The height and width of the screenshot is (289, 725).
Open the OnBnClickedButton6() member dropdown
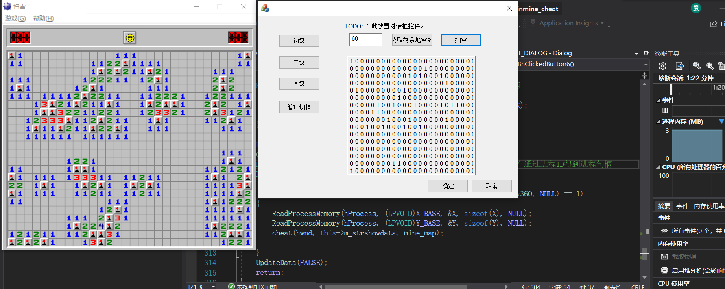point(646,64)
